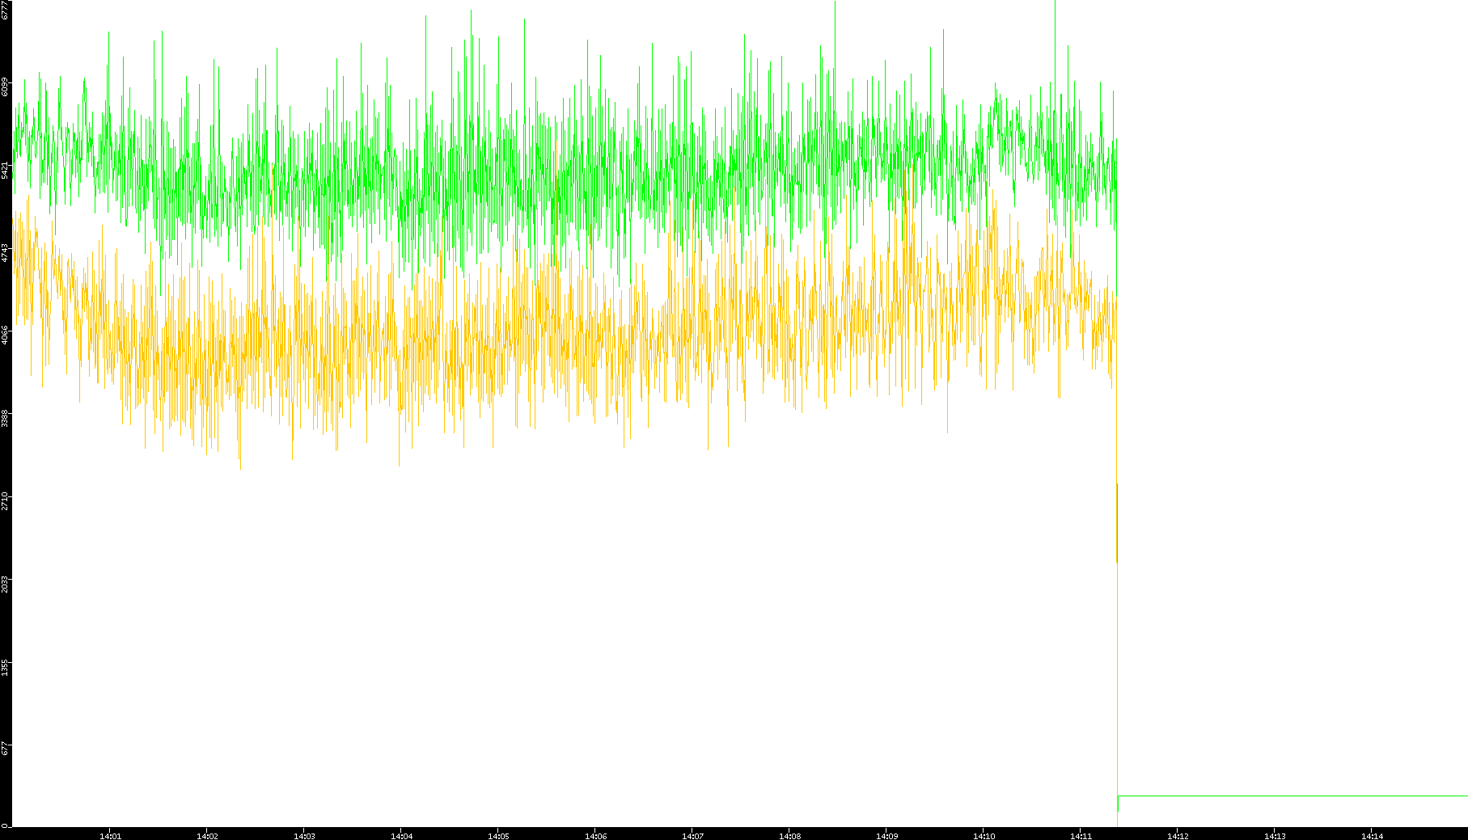
Task: Click the 5421 y-axis label
Action: tap(5, 170)
